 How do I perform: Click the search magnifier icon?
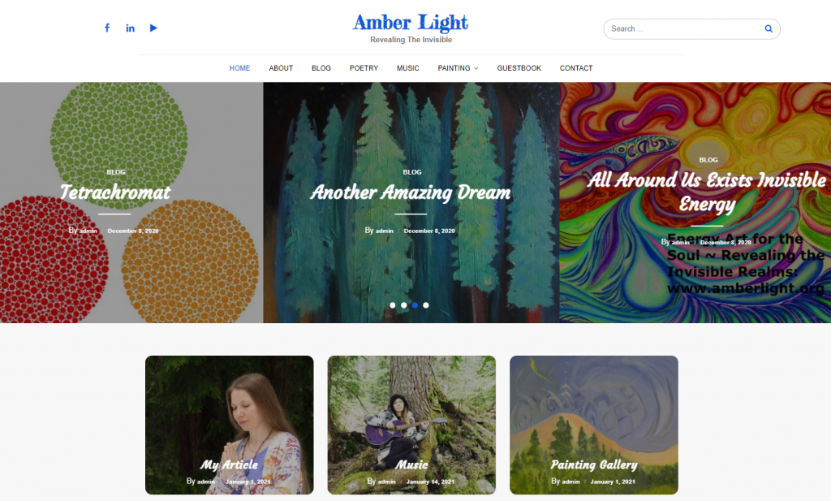[x=768, y=28]
